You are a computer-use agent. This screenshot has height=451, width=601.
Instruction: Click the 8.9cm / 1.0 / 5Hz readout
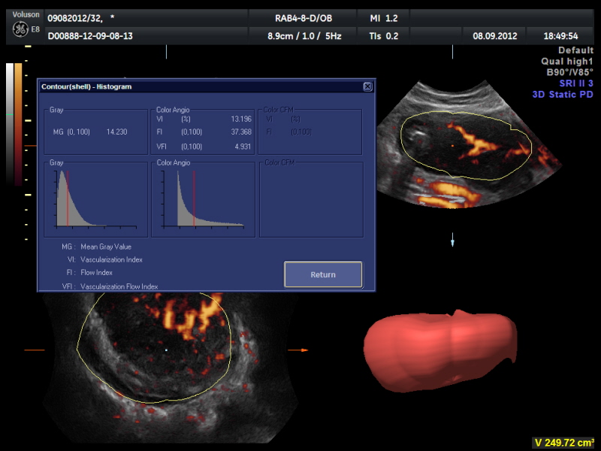(x=304, y=36)
